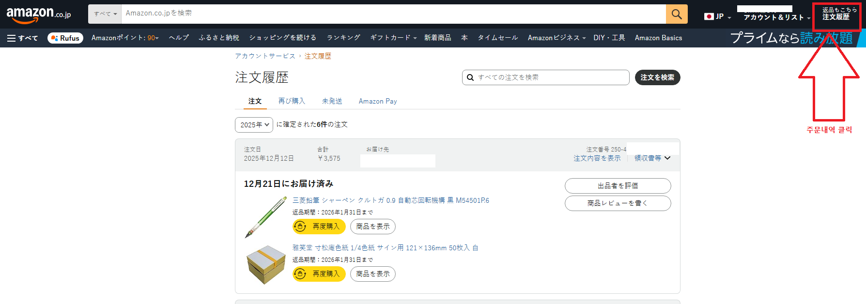Switch to the 未発送 tab
The width and height of the screenshot is (866, 304).
(x=332, y=101)
